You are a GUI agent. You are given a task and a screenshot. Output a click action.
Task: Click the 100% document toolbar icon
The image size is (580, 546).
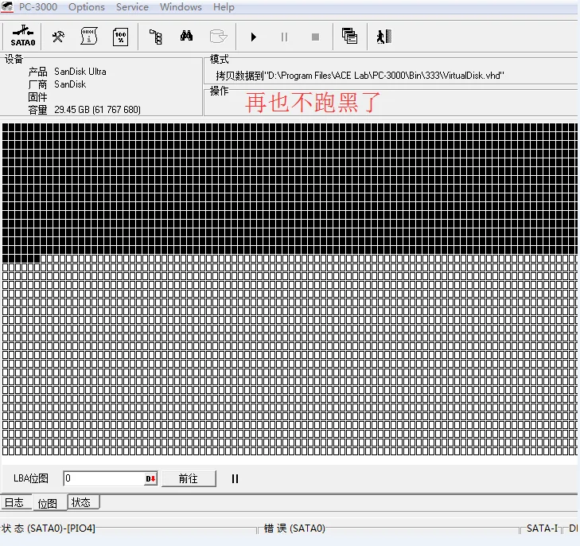120,37
